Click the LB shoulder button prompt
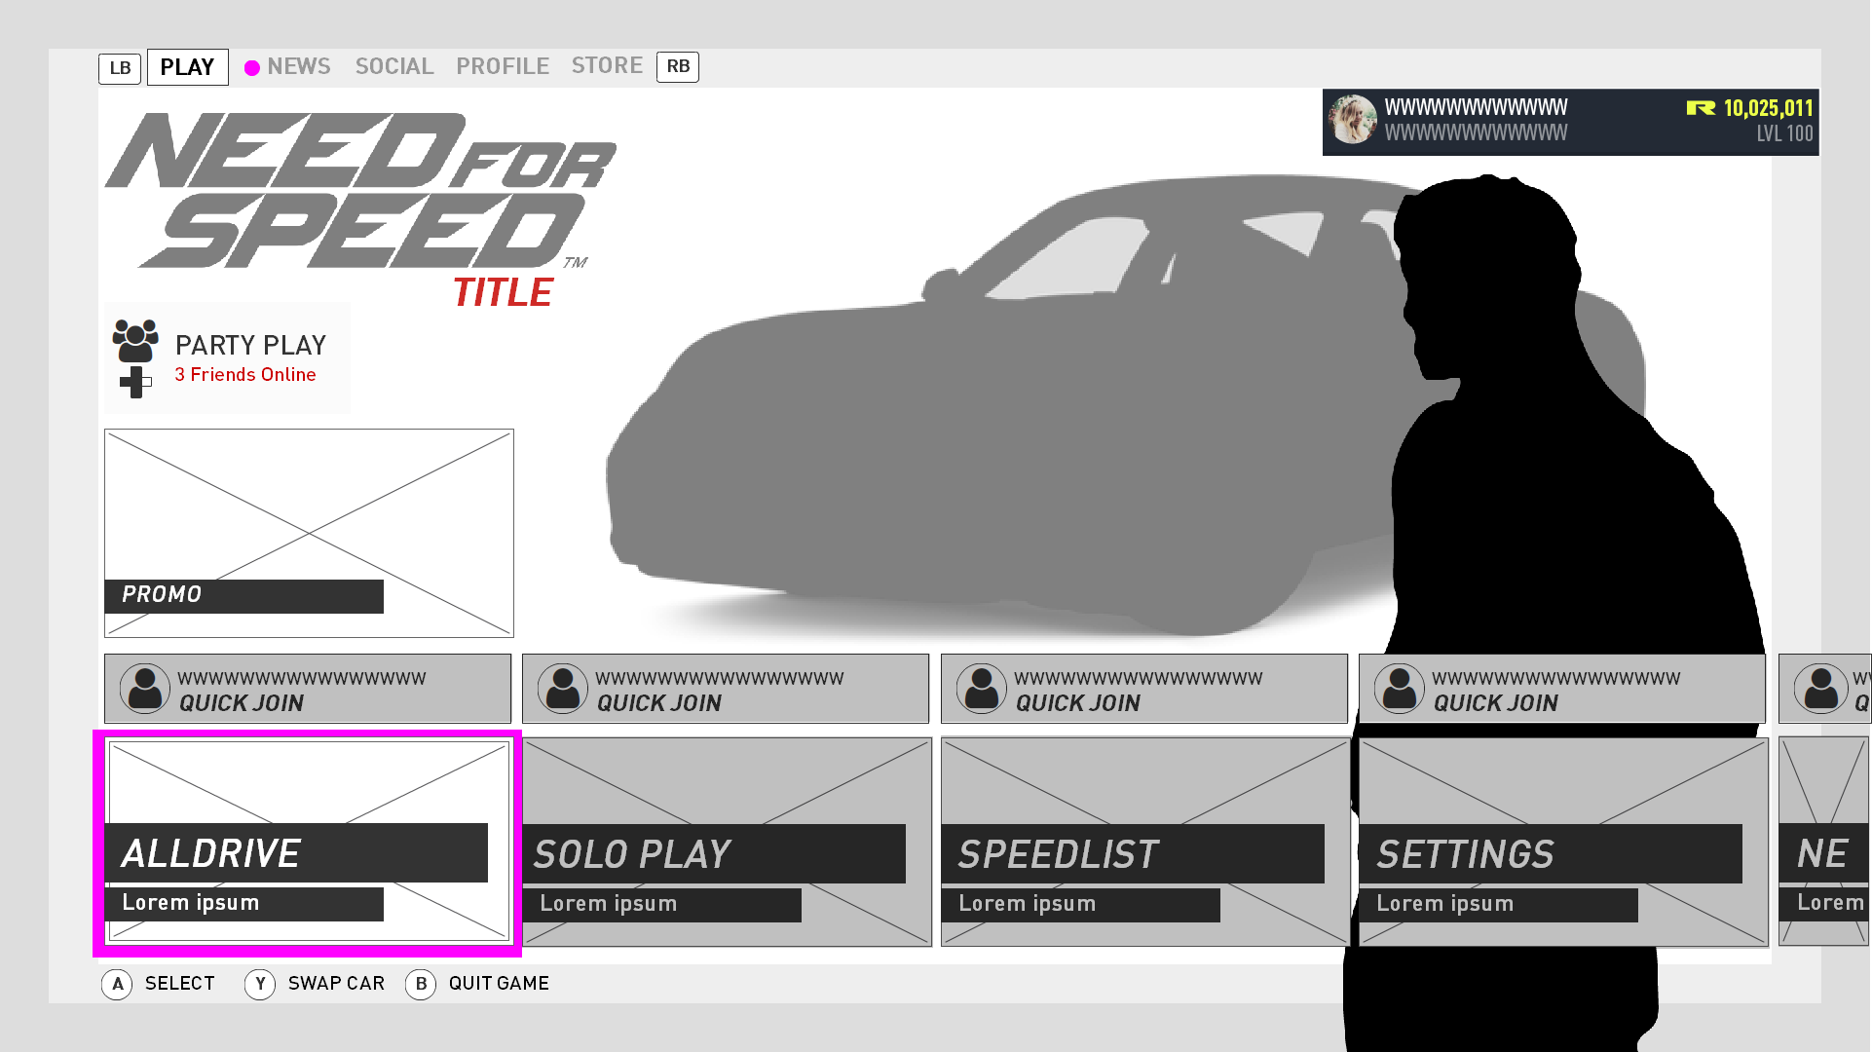Screen dimensions: 1872x1052 coord(120,67)
